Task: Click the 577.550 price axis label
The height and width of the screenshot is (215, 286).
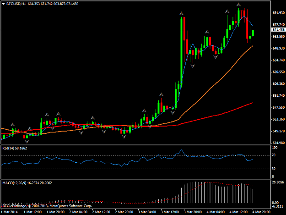Action: click(x=279, y=107)
